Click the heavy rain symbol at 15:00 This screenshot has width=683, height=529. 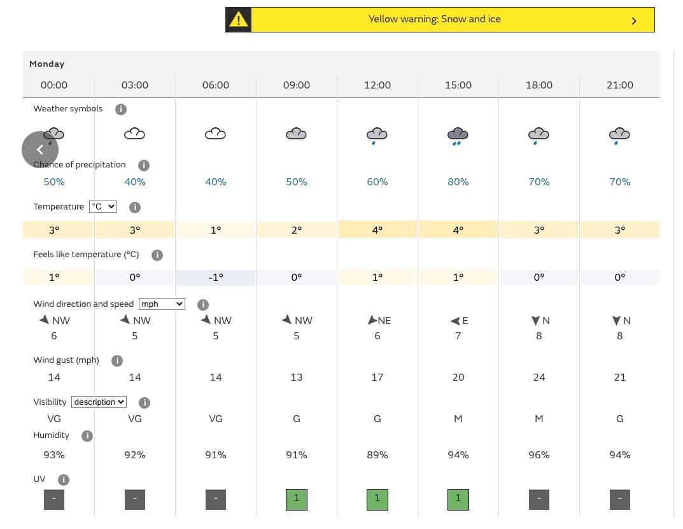458,136
